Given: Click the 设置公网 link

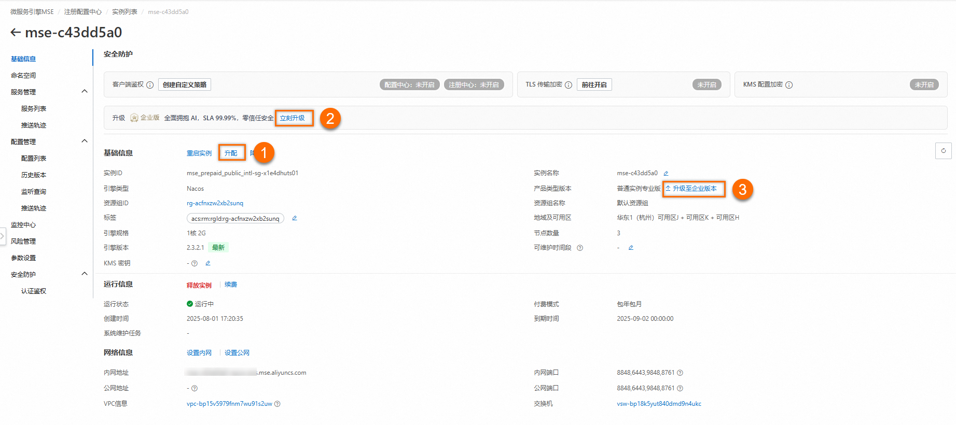Looking at the screenshot, I should [237, 353].
